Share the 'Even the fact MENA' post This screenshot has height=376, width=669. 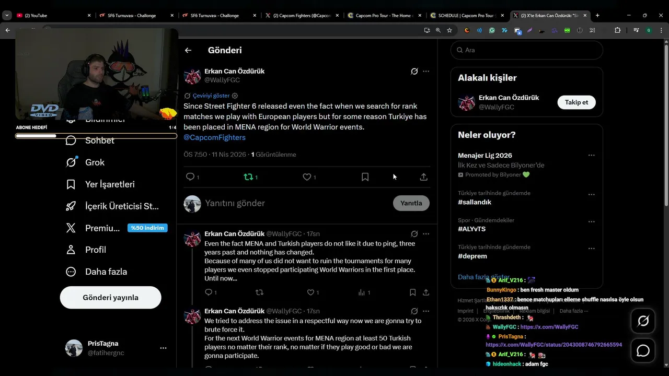coord(426,292)
